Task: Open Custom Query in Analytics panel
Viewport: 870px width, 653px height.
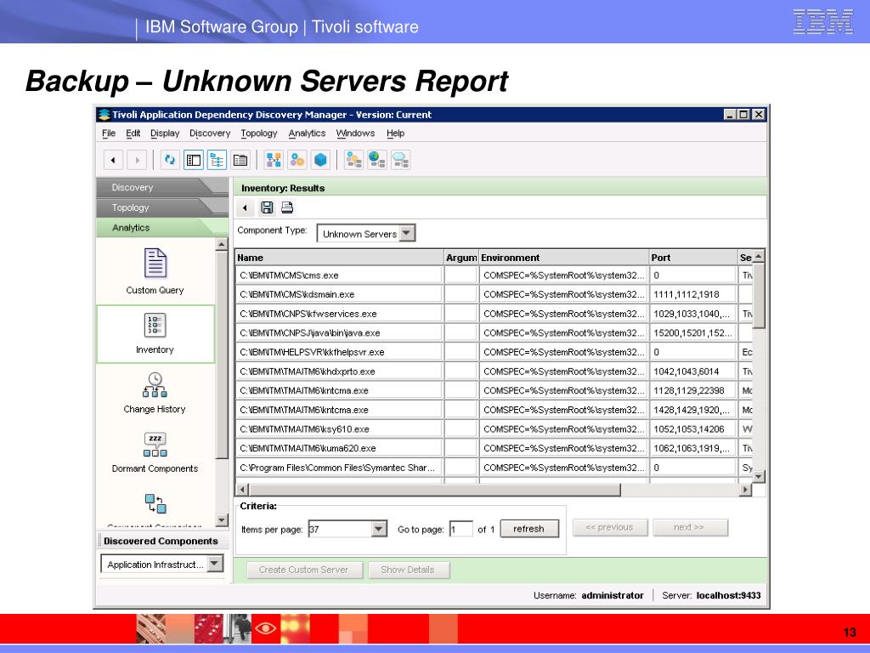Action: (155, 271)
